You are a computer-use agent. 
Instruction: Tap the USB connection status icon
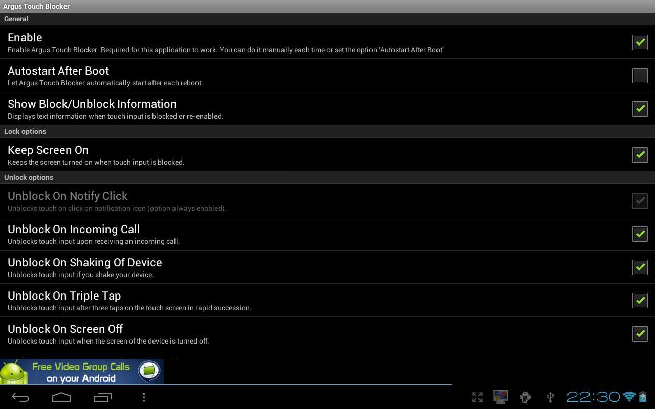tap(551, 397)
